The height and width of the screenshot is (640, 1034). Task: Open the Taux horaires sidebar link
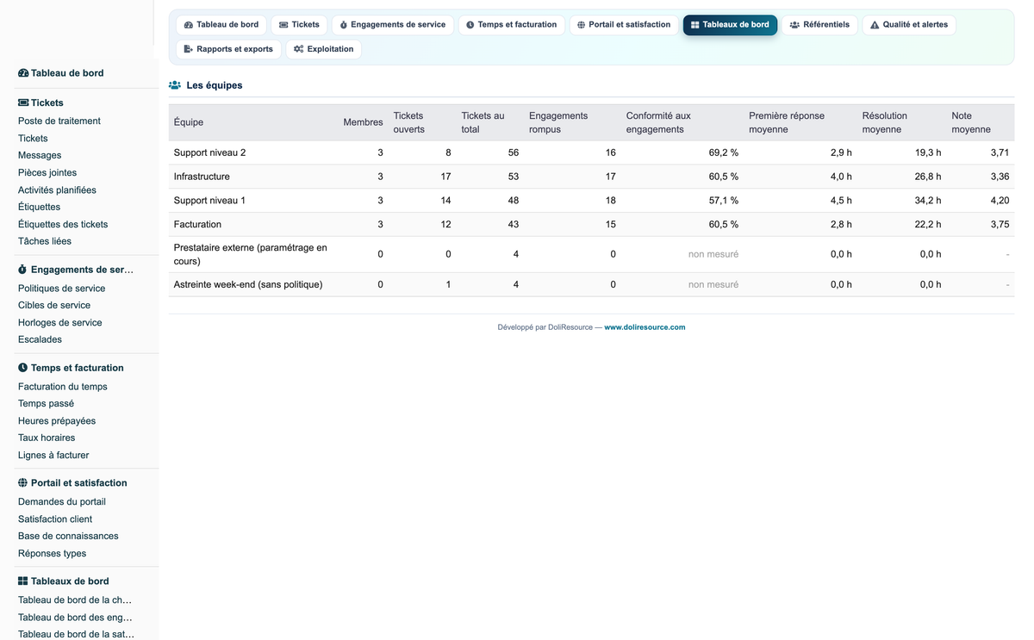click(47, 438)
